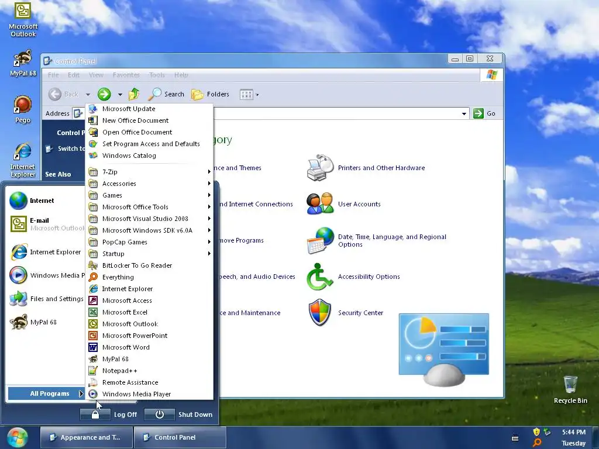Launch Microsoft Word
The height and width of the screenshot is (449, 599).
(149, 347)
